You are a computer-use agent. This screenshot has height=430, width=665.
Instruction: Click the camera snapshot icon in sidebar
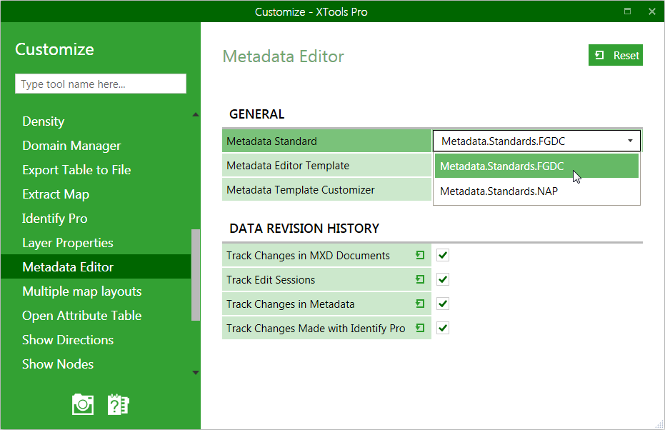(x=83, y=404)
